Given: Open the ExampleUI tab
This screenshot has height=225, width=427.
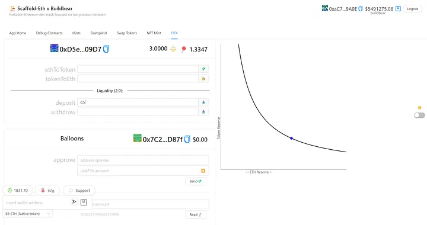Looking at the screenshot, I should coord(98,33).
